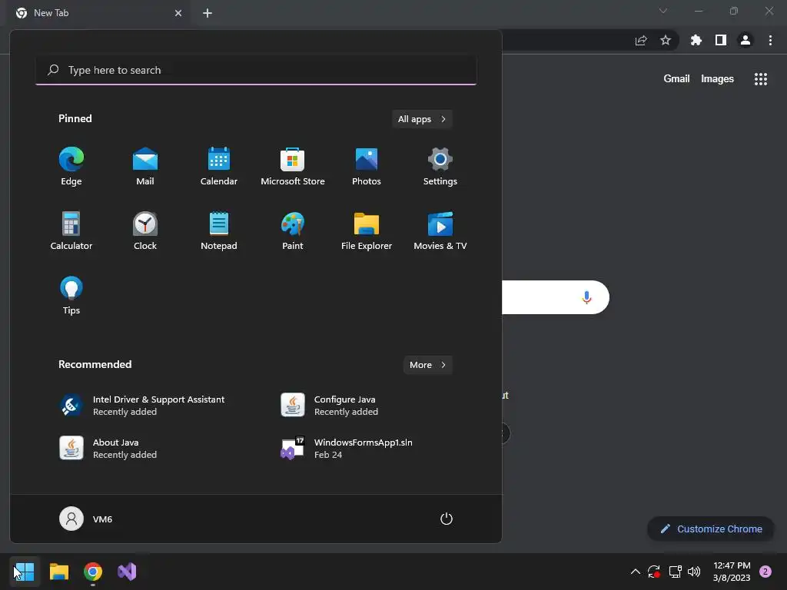Image resolution: width=787 pixels, height=590 pixels.
Task: Open the Gmail link
Action: (676, 79)
